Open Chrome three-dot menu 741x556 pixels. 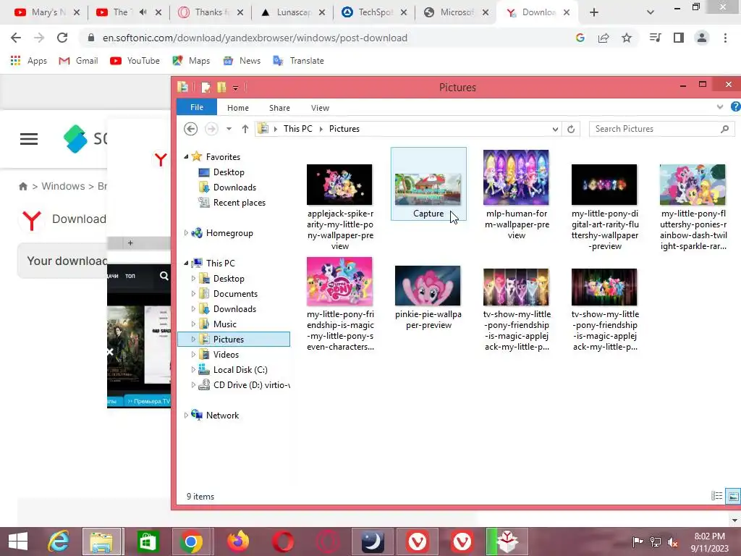tap(725, 38)
